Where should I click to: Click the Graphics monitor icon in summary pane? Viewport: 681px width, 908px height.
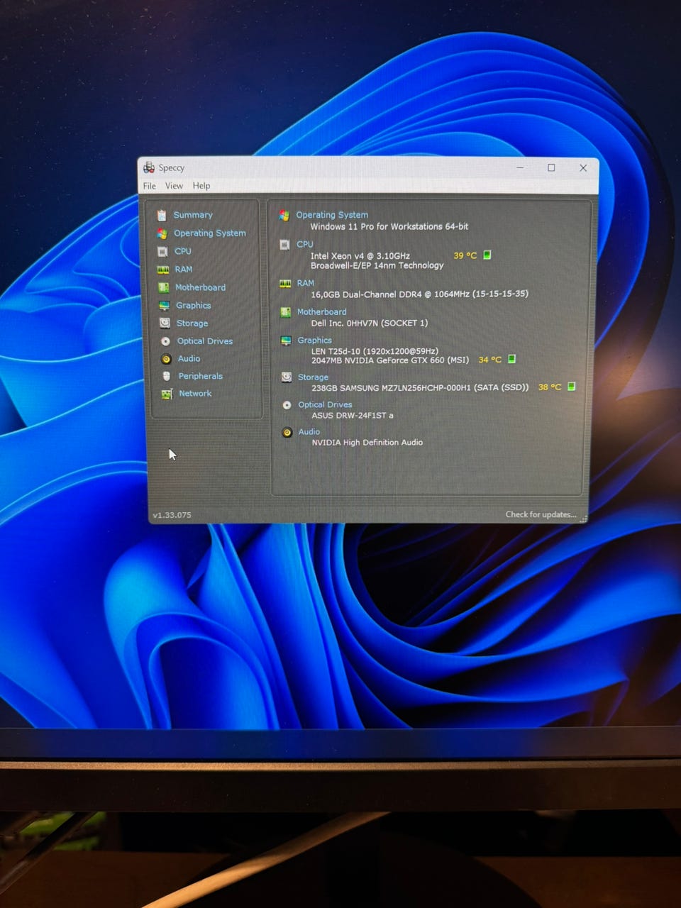point(286,341)
